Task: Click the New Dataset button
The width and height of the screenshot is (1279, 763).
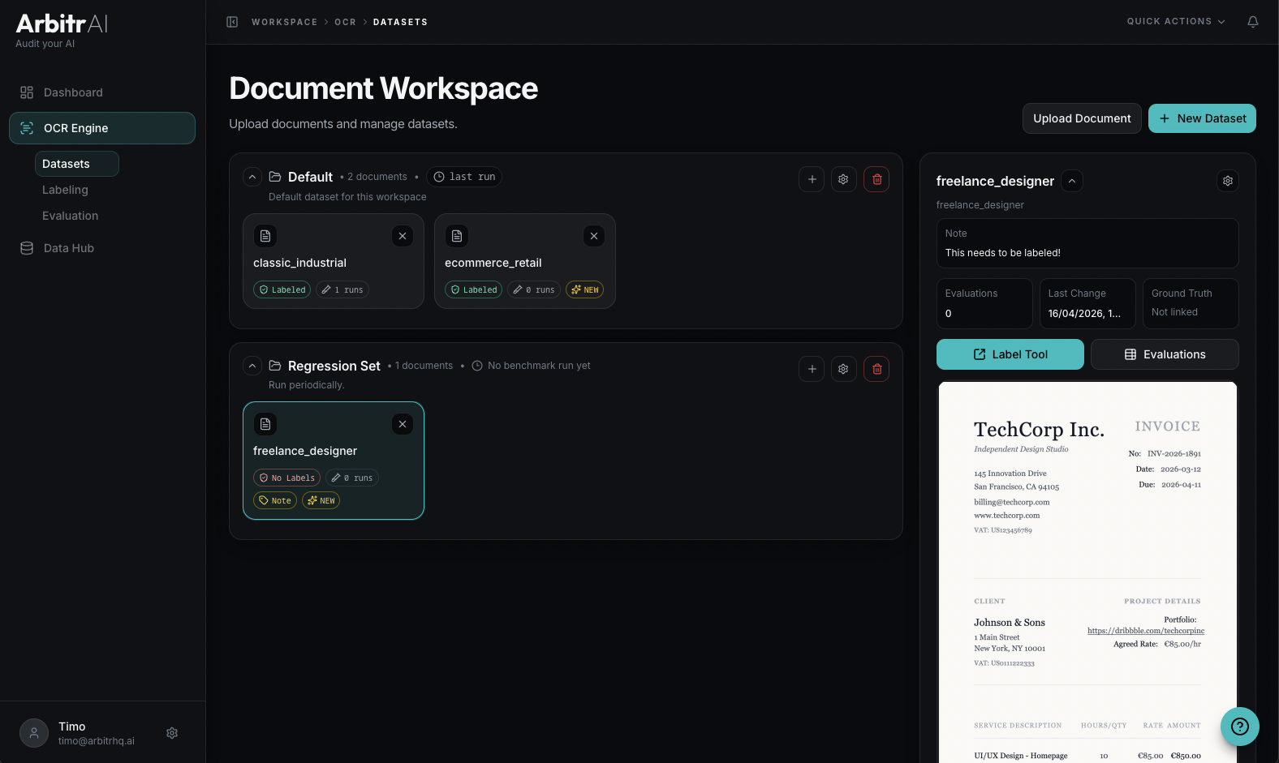Action: click(x=1201, y=118)
